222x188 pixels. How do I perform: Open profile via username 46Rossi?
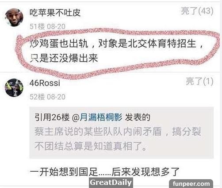coord(45,83)
